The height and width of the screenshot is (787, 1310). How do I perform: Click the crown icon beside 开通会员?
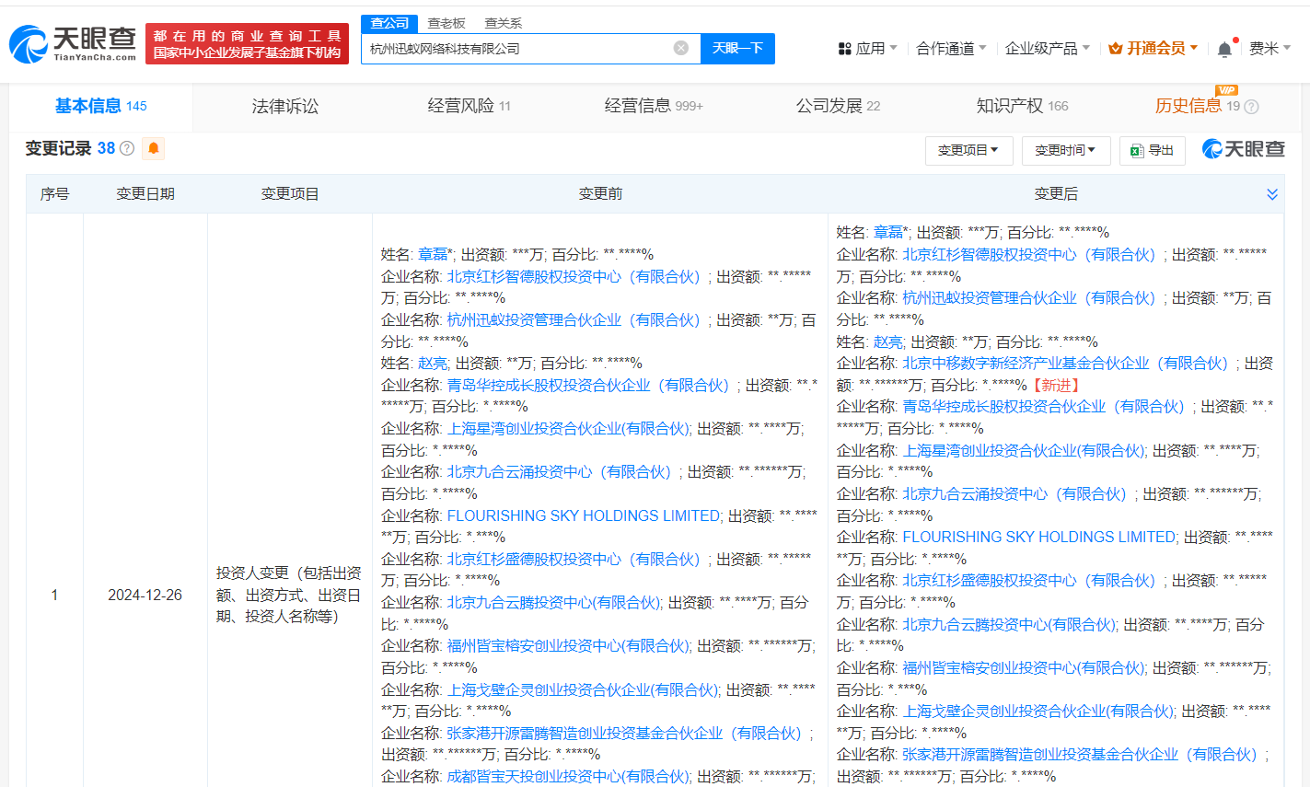(x=1116, y=48)
